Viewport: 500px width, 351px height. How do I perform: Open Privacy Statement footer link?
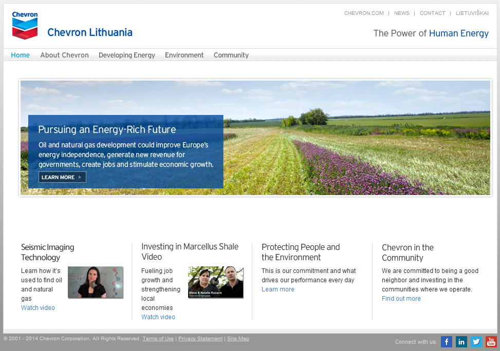coord(200,339)
